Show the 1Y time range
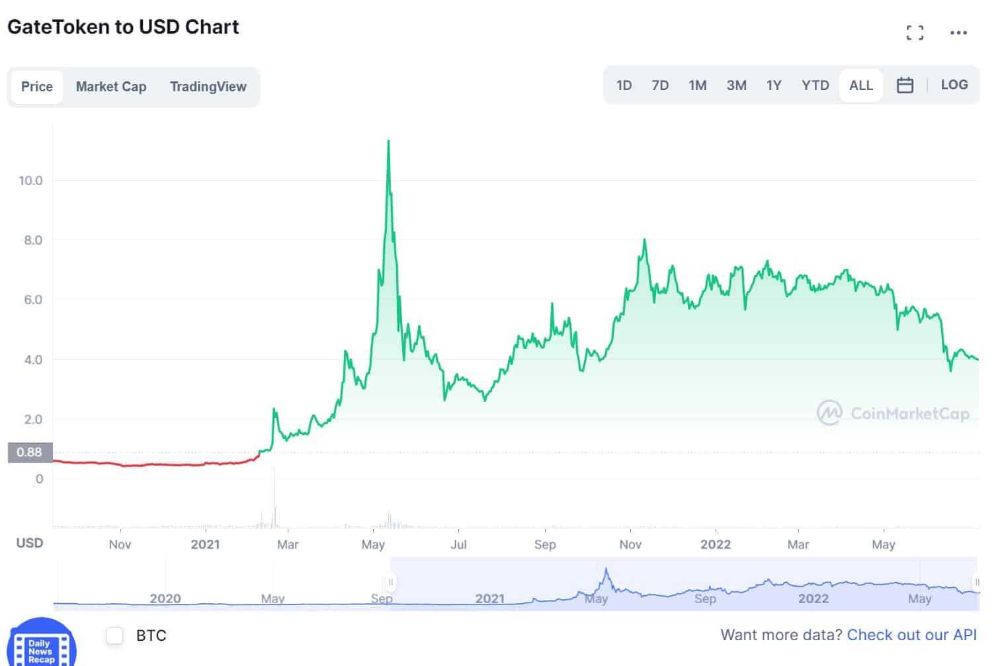Screen dimensions: 1004x666 (x=774, y=85)
